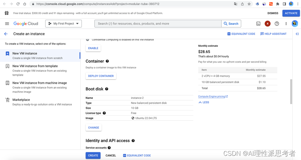Choose the Marketplace option
Image resolution: width=301 pixels, height=160 pixels.
pos(21,100)
